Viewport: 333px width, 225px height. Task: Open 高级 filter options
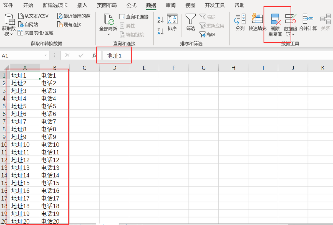click(208, 35)
